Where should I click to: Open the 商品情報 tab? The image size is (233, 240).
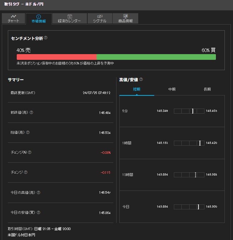125,19
